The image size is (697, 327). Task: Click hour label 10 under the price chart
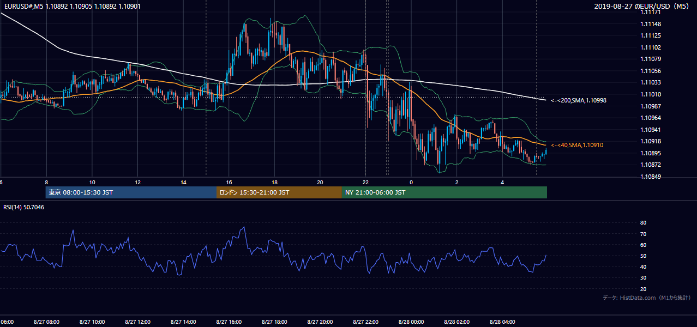pyautogui.click(x=92, y=182)
